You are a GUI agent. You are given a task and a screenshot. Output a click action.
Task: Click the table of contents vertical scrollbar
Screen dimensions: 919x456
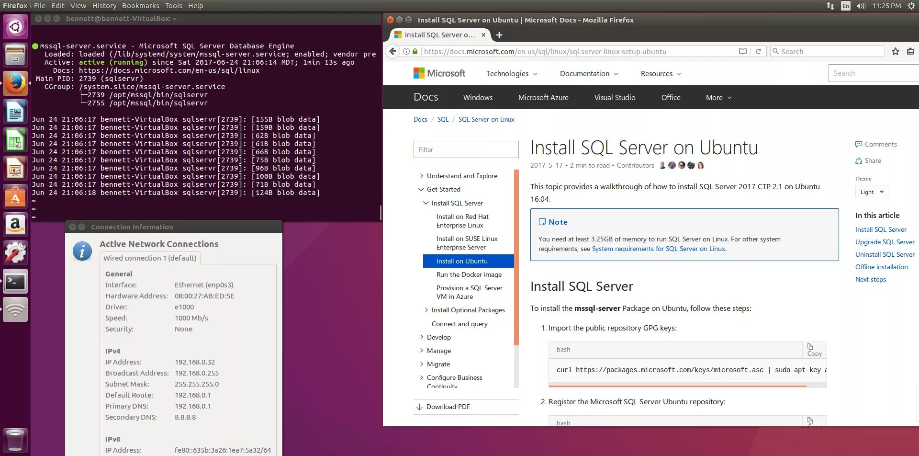click(516, 257)
